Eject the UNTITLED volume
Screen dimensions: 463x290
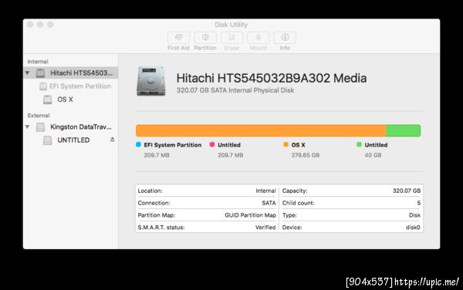[x=112, y=140]
